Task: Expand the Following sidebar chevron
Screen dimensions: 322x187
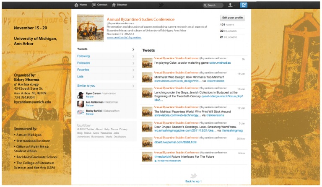Action: pyautogui.click(x=133, y=56)
